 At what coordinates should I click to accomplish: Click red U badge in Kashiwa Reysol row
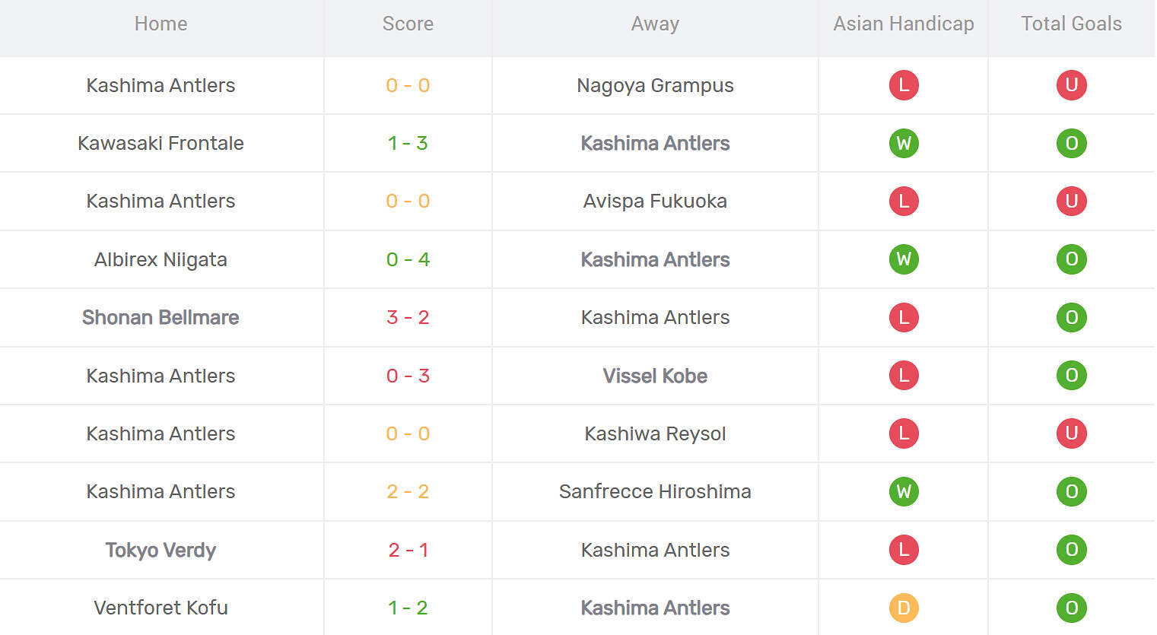point(1071,433)
